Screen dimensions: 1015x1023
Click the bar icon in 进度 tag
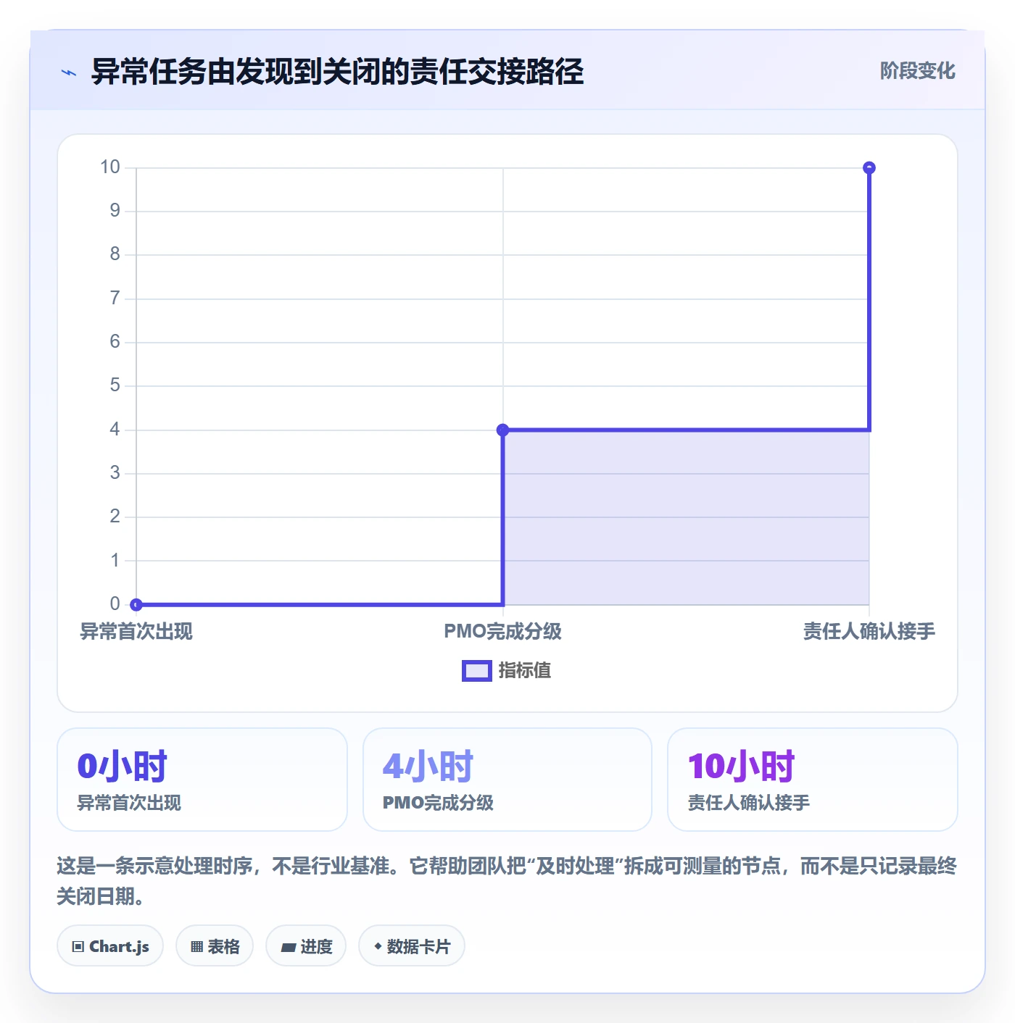(289, 948)
